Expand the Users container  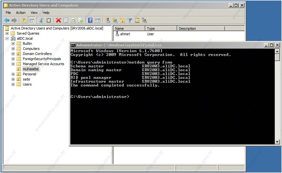pos(13,84)
